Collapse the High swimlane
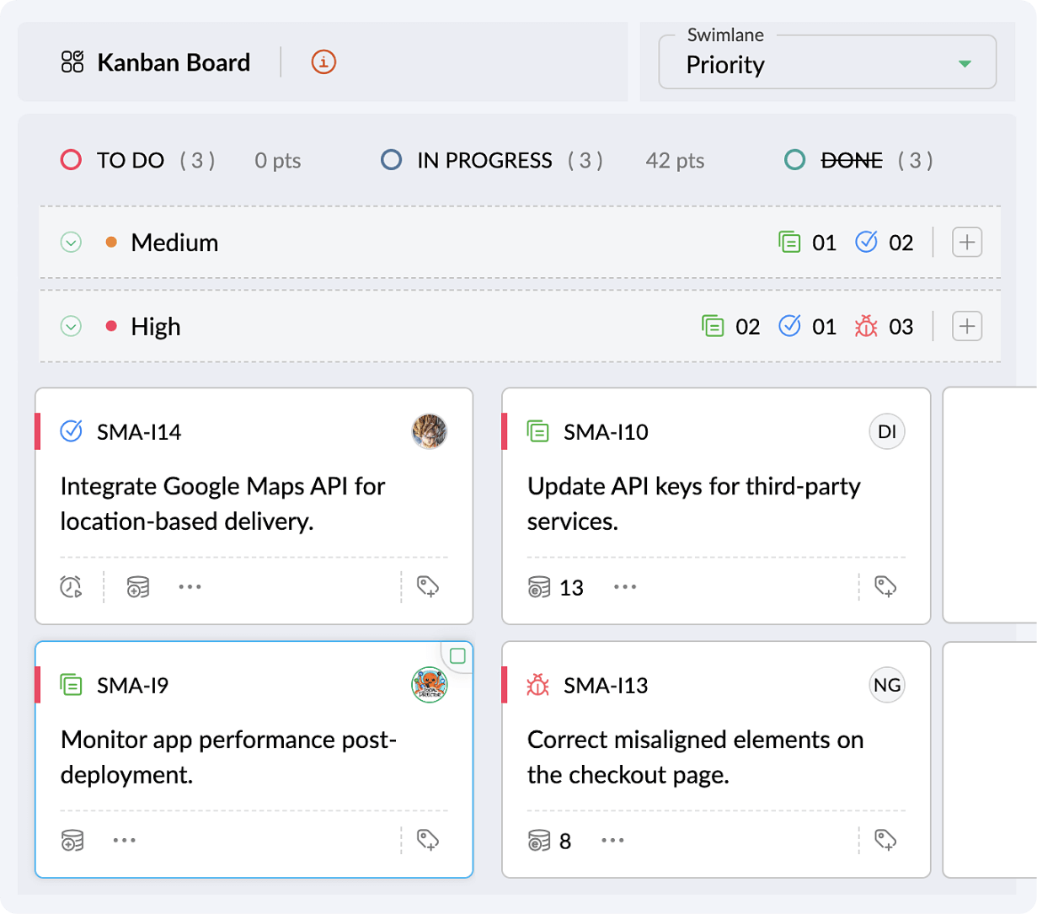Viewport: 1037px width, 914px height. (72, 326)
